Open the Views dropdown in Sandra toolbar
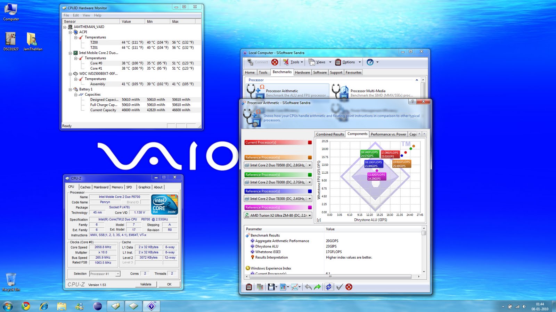Screen dimensions: 556x312 [x=330, y=62]
